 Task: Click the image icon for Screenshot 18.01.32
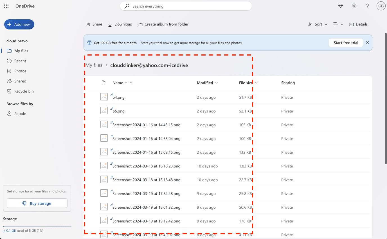[x=104, y=207]
